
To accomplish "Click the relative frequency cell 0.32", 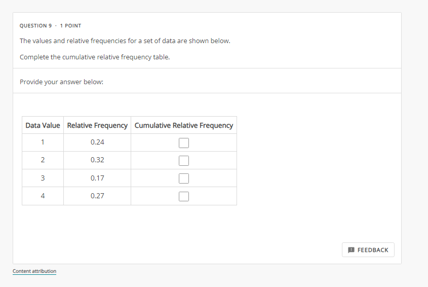I will pyautogui.click(x=97, y=160).
